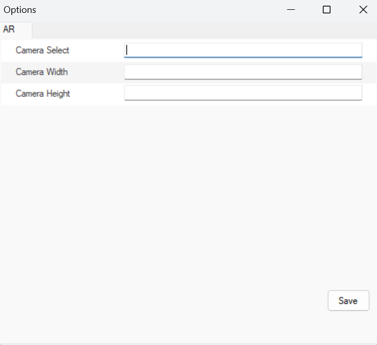377x345 pixels.
Task: Click the Camera Height label
Action: [43, 93]
